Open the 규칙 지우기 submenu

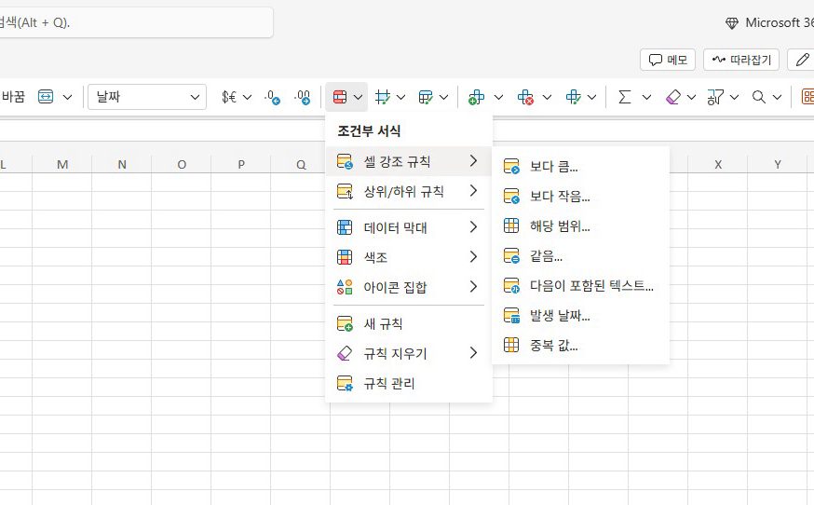(409, 354)
